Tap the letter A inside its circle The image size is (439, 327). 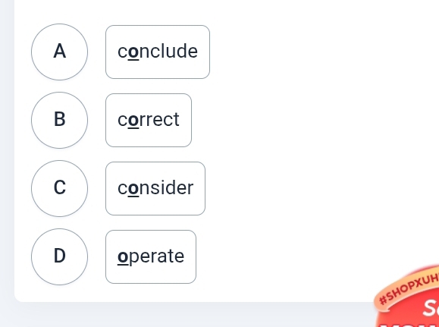pyautogui.click(x=59, y=52)
